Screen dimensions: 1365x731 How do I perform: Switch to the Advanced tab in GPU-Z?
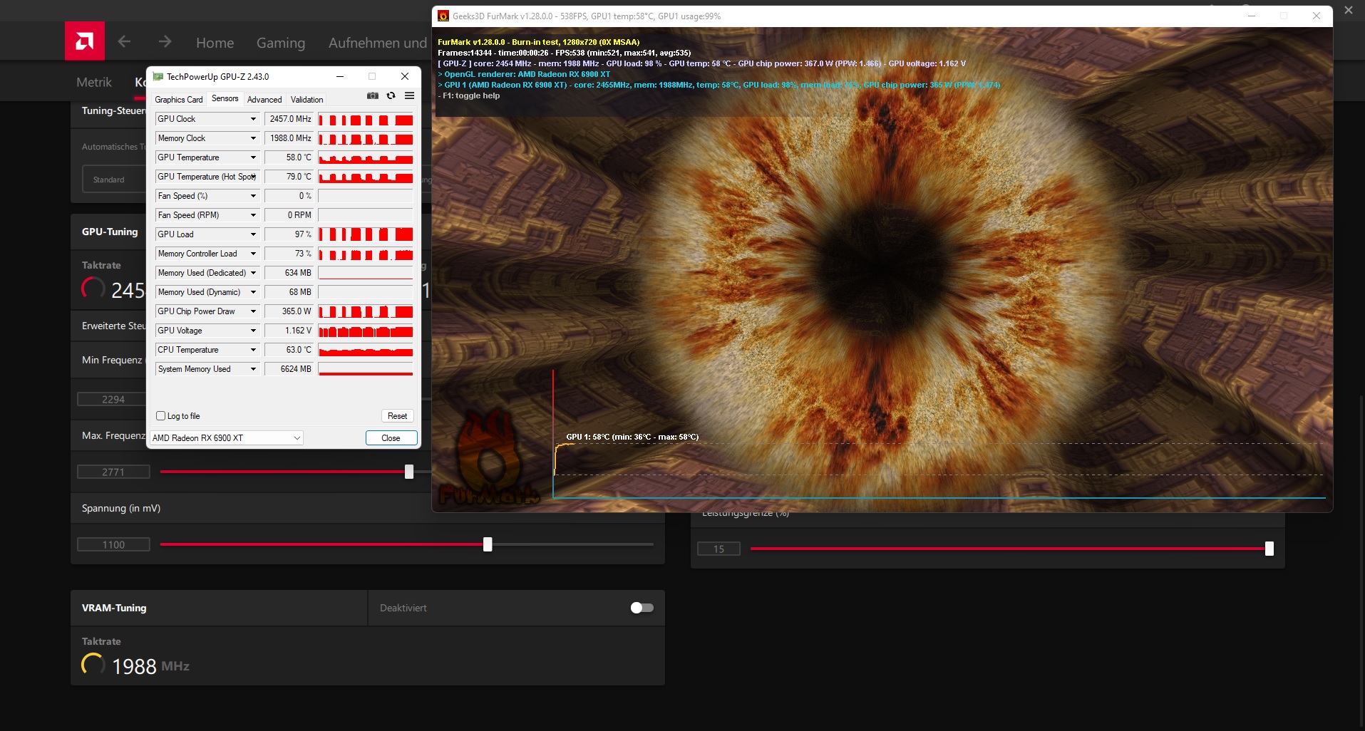[264, 100]
